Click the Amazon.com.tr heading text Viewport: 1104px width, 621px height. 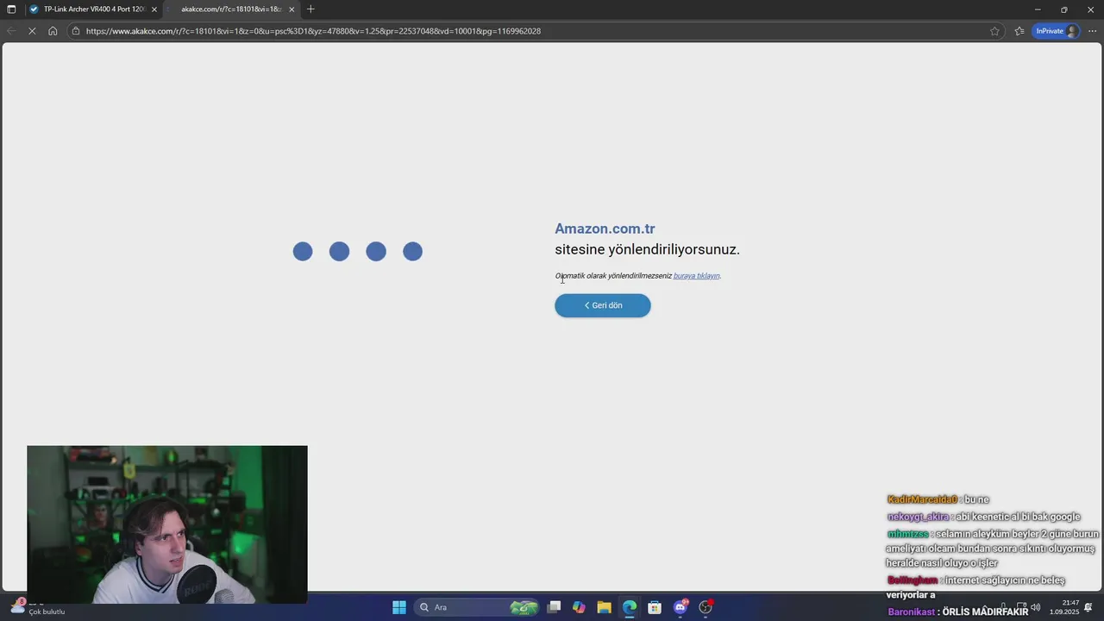pyautogui.click(x=605, y=229)
